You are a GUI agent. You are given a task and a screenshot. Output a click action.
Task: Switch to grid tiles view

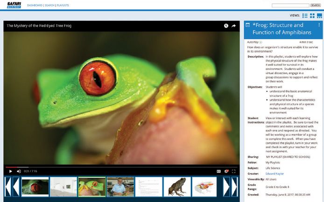pyautogui.click(x=312, y=15)
